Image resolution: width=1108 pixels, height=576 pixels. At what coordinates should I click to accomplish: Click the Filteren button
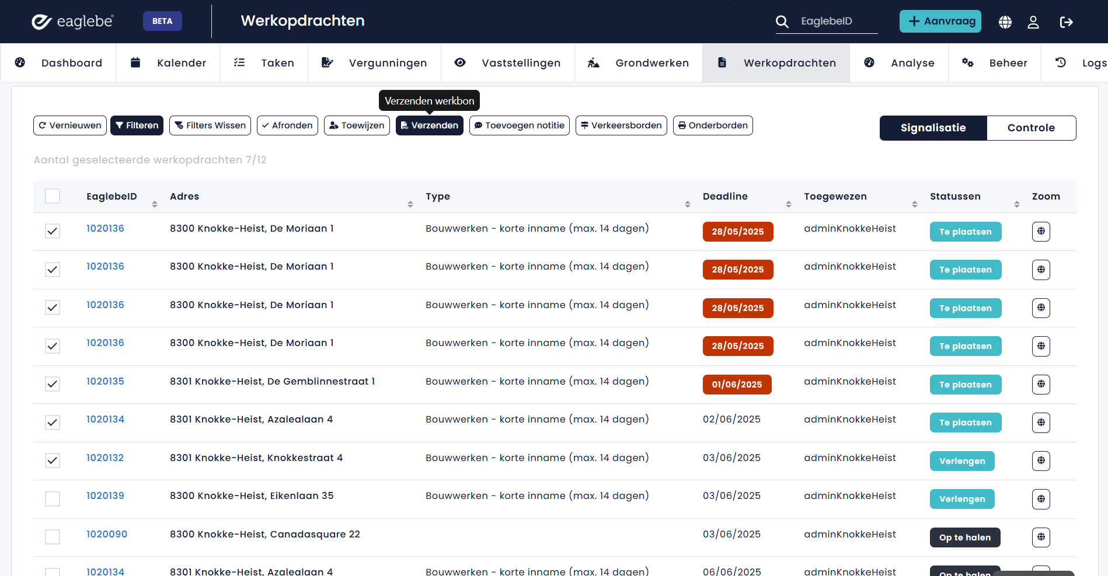coord(137,125)
